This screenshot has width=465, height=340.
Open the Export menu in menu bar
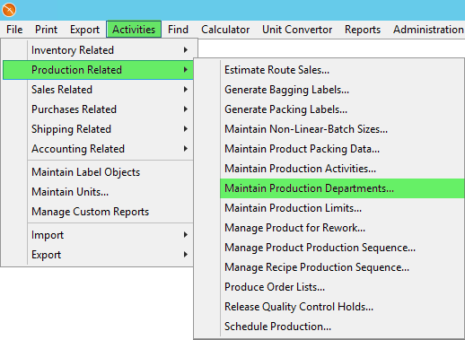(84, 30)
